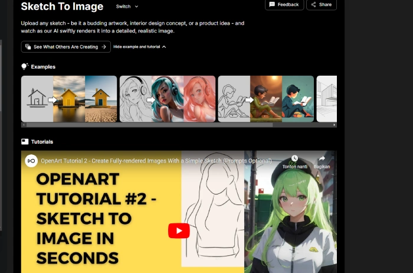Click the examples horizontal scrollbar thumb

click(150, 125)
